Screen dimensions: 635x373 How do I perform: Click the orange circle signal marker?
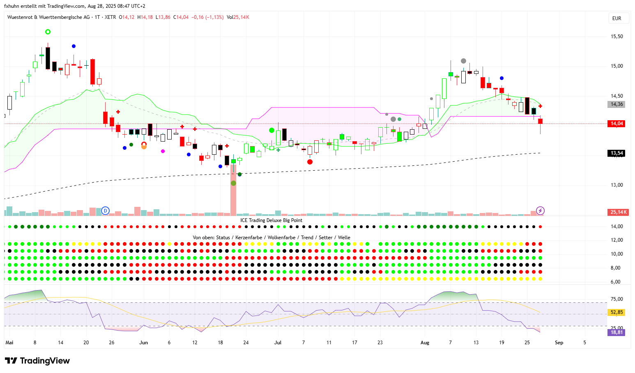coord(144,146)
